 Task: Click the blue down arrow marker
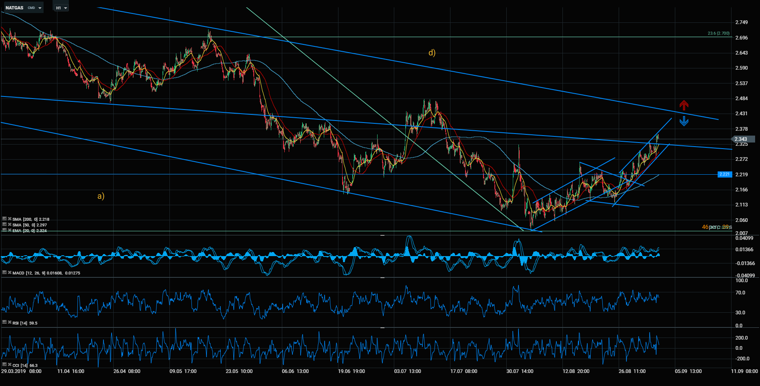click(684, 121)
